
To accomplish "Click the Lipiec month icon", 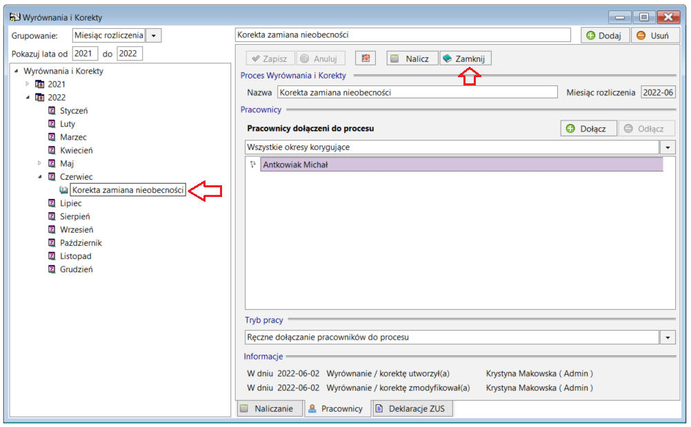I will pyautogui.click(x=52, y=203).
